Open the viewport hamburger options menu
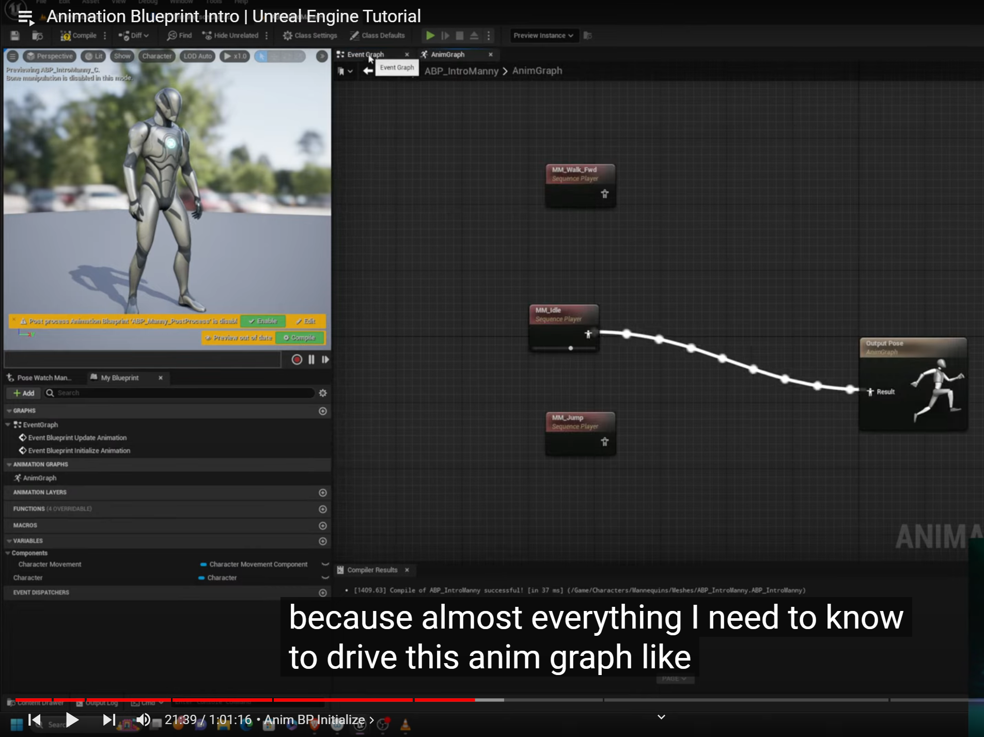Viewport: 984px width, 737px height. tap(13, 56)
